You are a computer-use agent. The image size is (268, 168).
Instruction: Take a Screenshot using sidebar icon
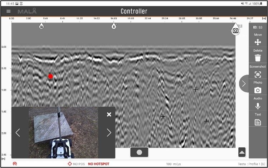pyautogui.click(x=258, y=74)
